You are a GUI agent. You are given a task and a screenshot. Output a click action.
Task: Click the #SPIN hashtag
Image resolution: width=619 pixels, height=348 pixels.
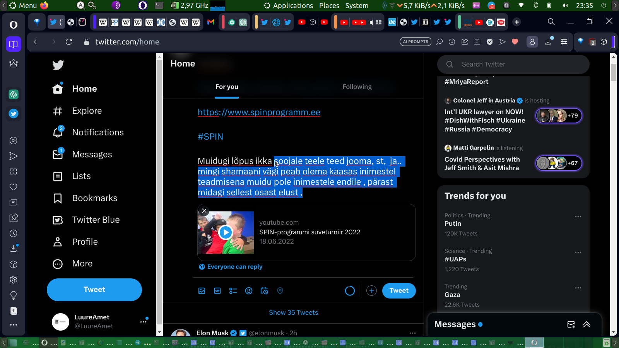(x=210, y=136)
